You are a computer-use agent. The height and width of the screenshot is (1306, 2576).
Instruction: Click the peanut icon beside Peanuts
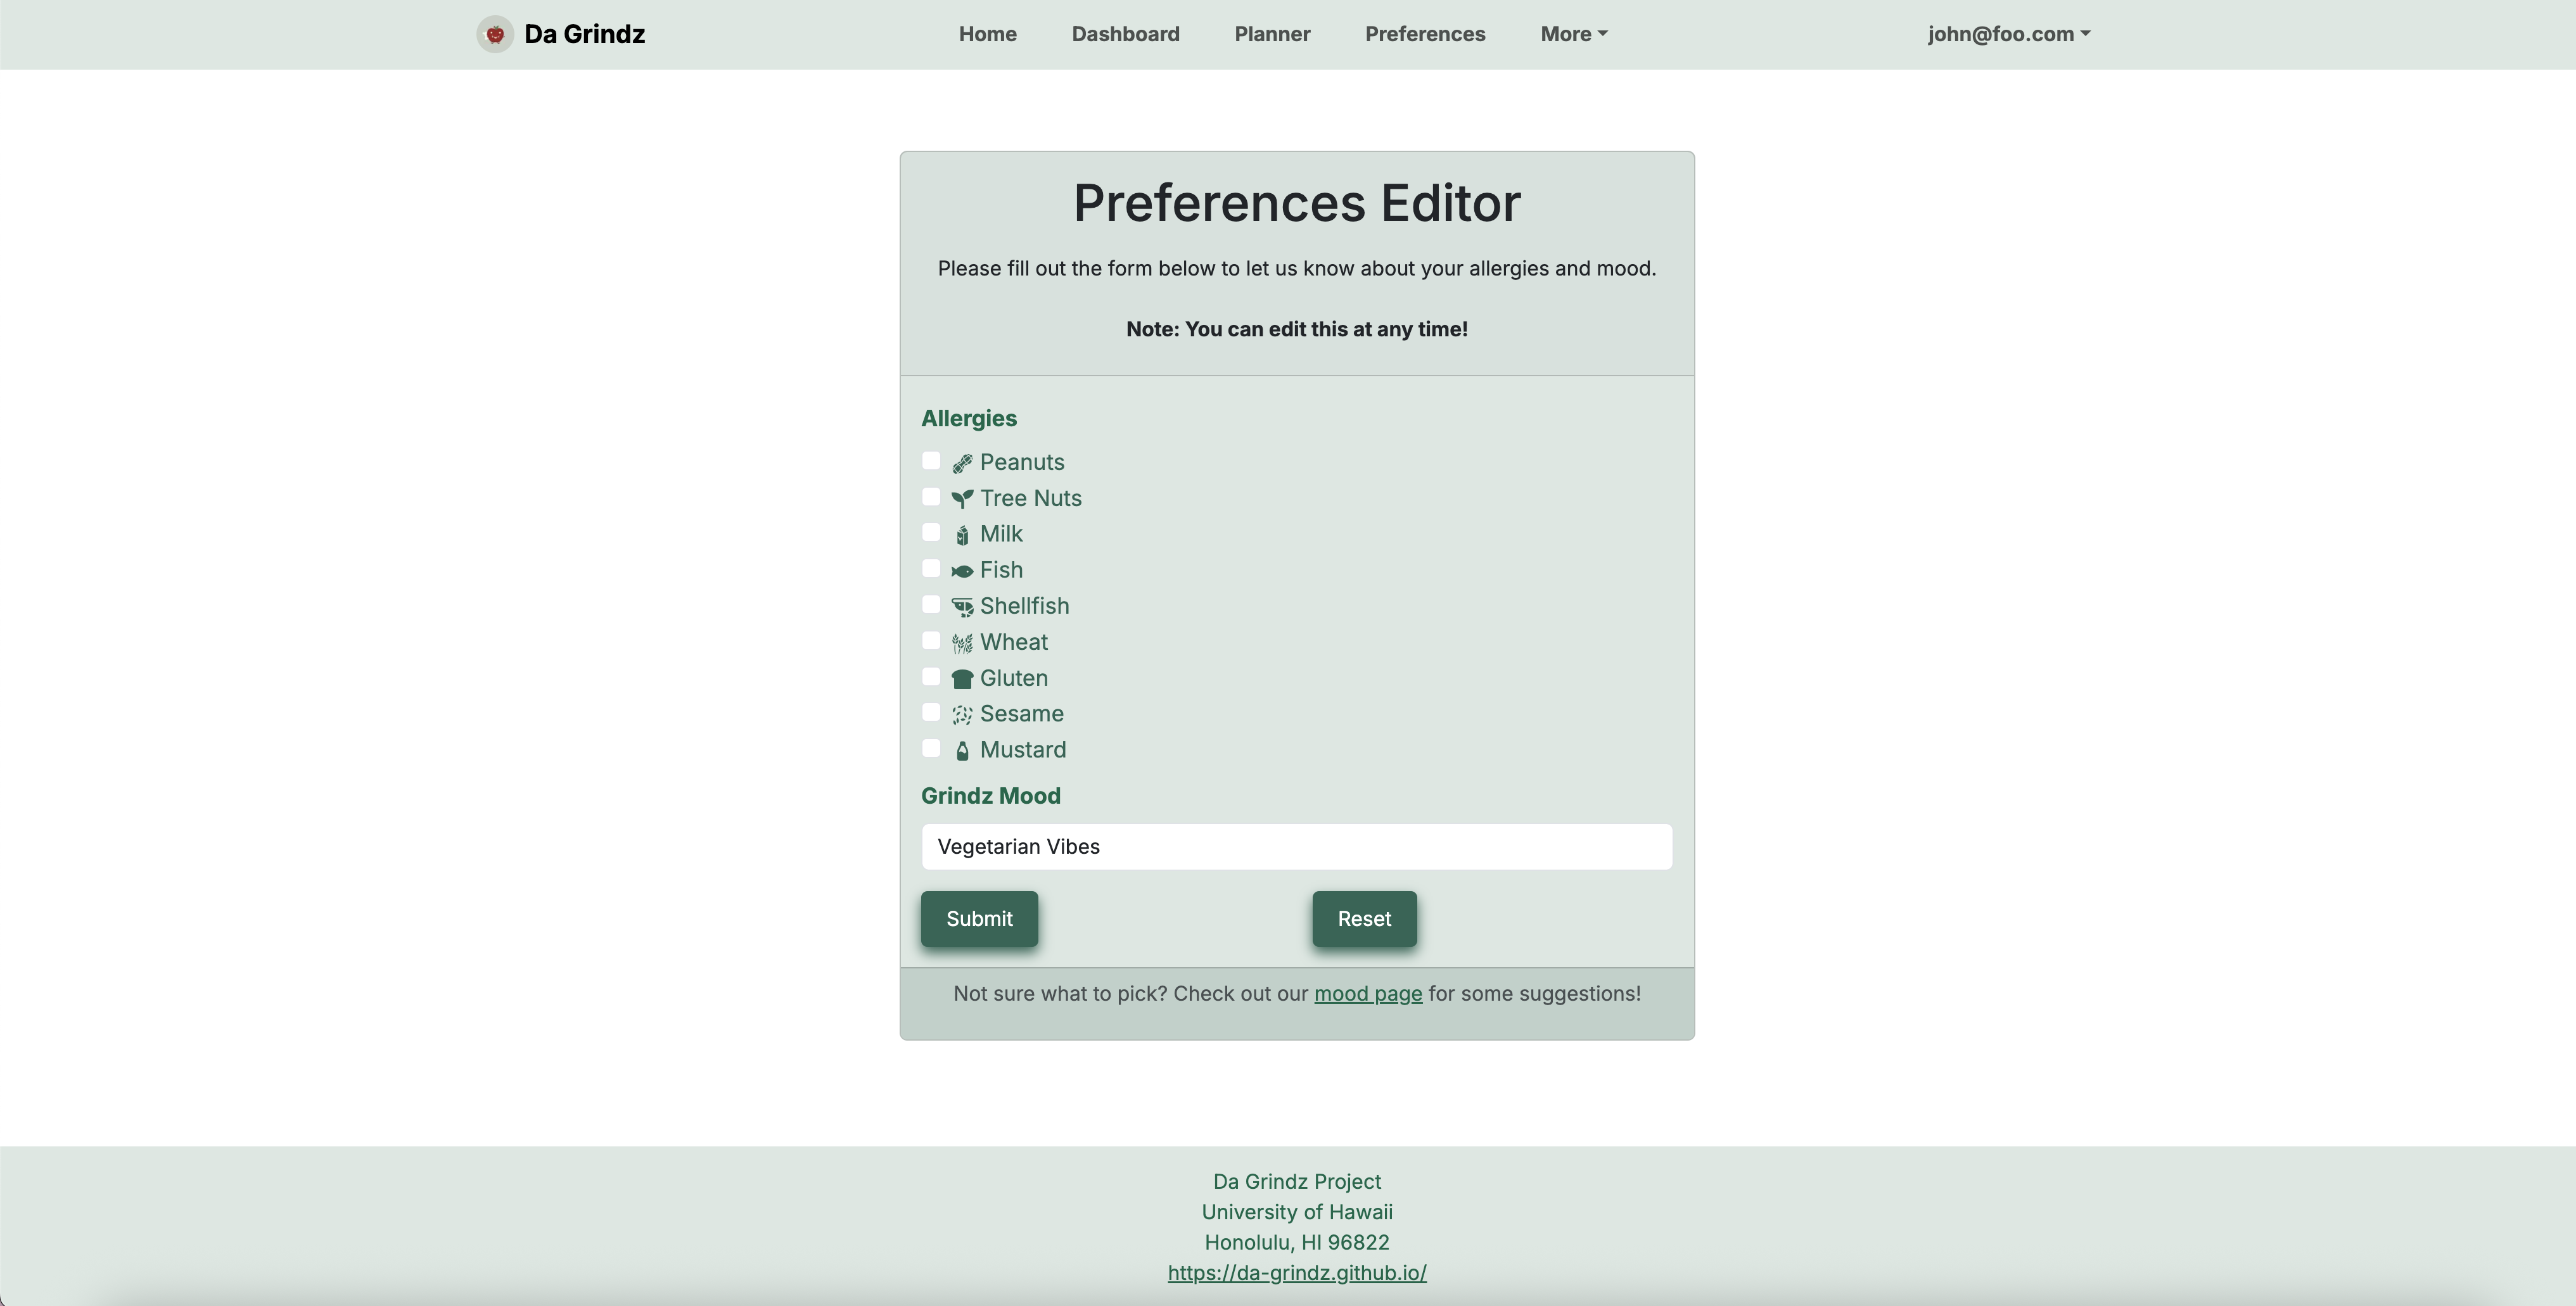click(962, 463)
